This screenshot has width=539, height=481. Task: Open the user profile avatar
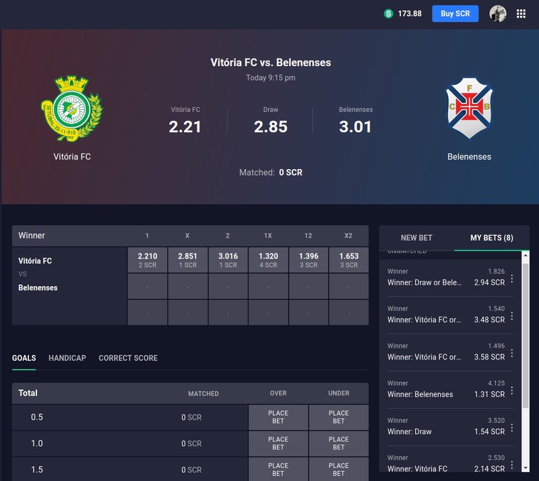(497, 13)
